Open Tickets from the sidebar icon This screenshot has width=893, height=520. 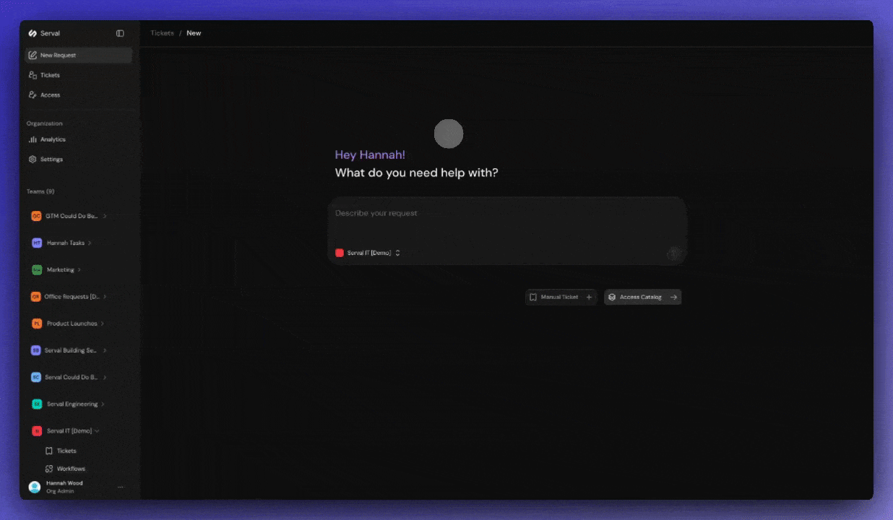pyautogui.click(x=33, y=75)
